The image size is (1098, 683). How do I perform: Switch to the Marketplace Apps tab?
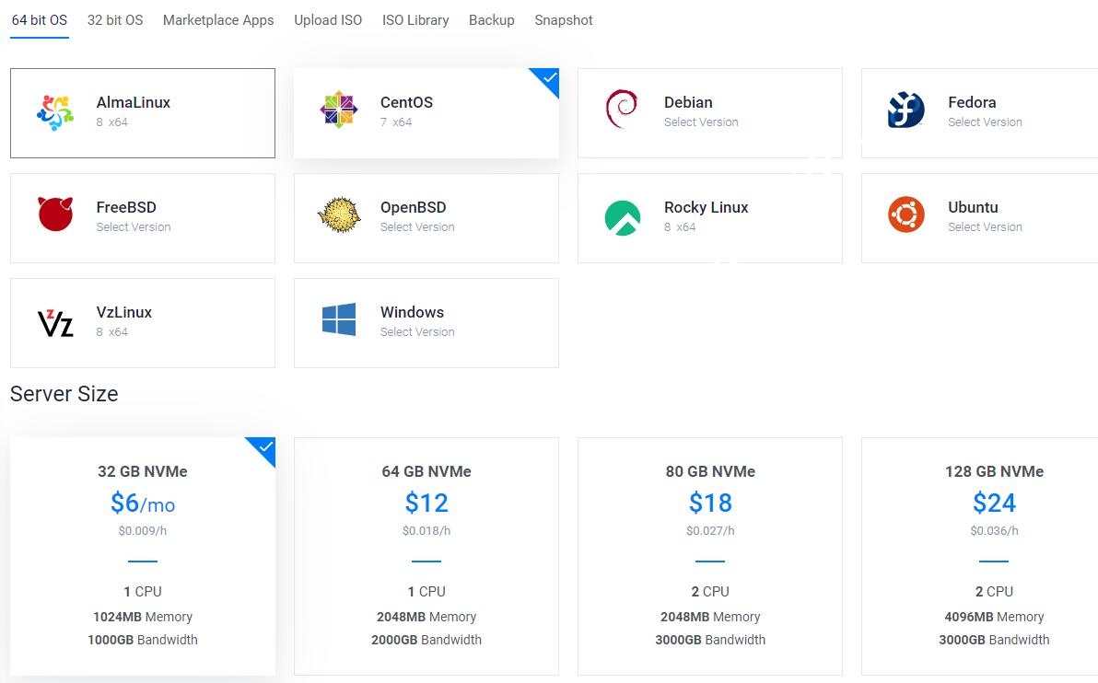pyautogui.click(x=218, y=20)
